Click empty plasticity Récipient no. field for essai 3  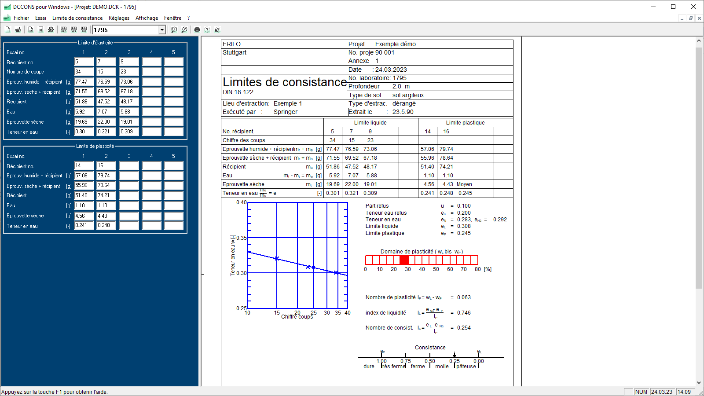point(129,165)
